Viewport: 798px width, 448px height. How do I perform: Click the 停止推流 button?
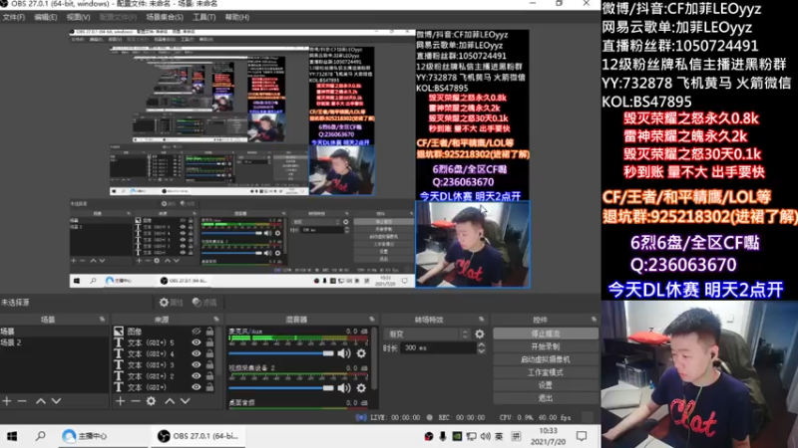[x=545, y=334]
